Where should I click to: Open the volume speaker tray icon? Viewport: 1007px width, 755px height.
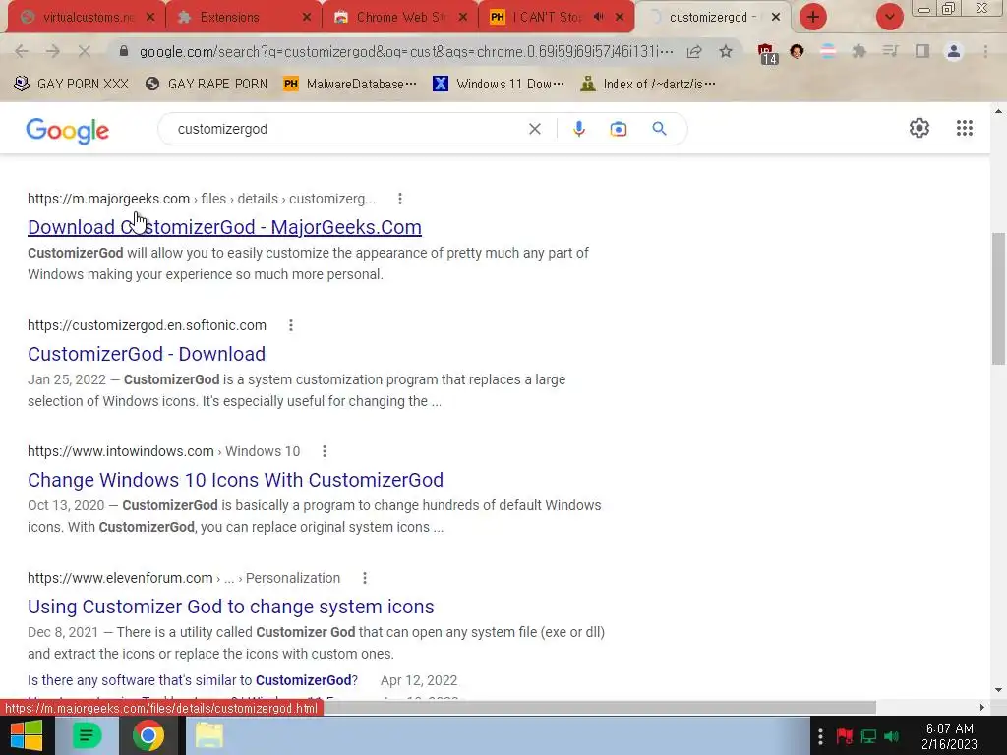891,735
